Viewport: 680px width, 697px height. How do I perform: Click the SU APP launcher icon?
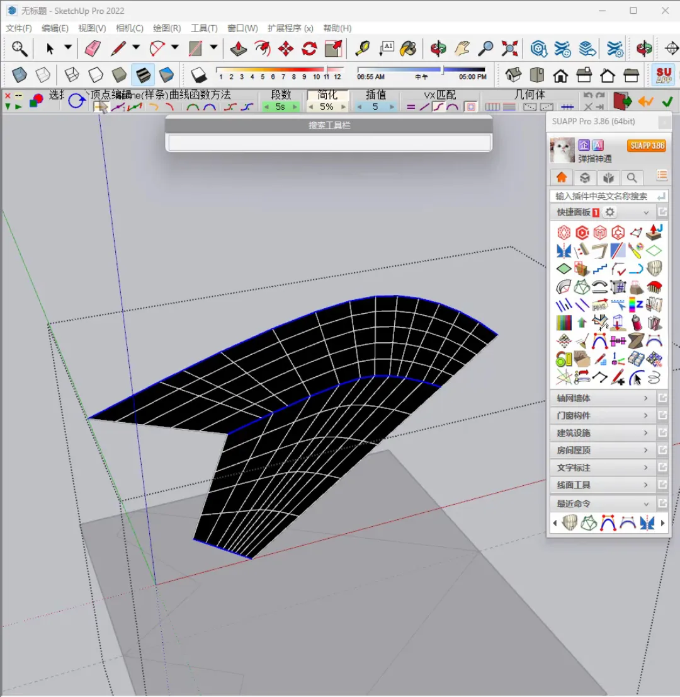point(664,74)
